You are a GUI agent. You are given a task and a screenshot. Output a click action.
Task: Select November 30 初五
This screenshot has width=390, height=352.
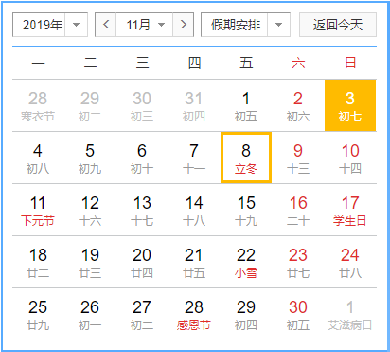[298, 314]
